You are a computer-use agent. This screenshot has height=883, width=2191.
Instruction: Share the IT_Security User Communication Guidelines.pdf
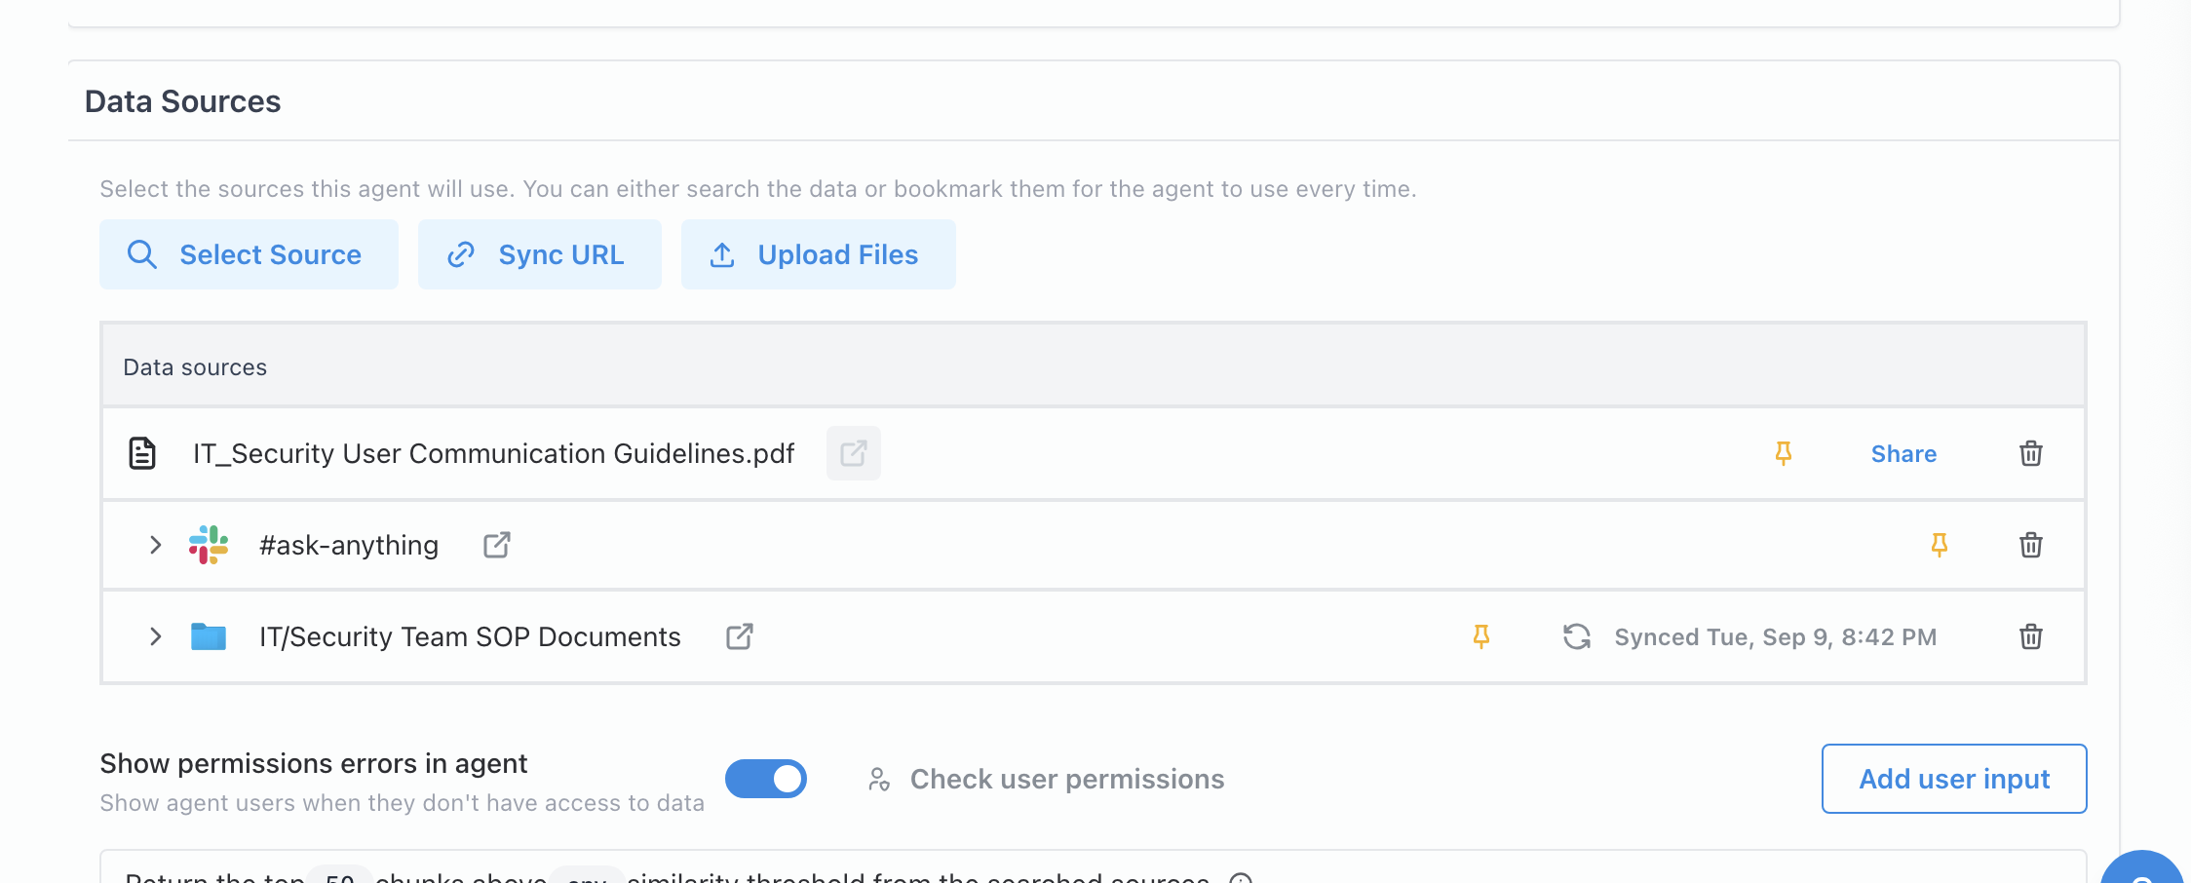(x=1903, y=453)
